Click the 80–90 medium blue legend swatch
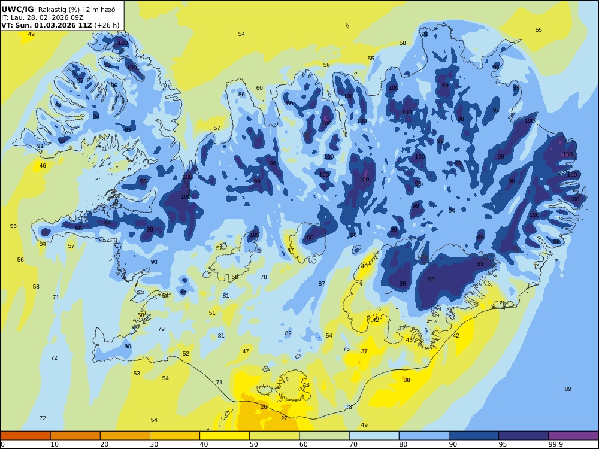 (x=424, y=436)
